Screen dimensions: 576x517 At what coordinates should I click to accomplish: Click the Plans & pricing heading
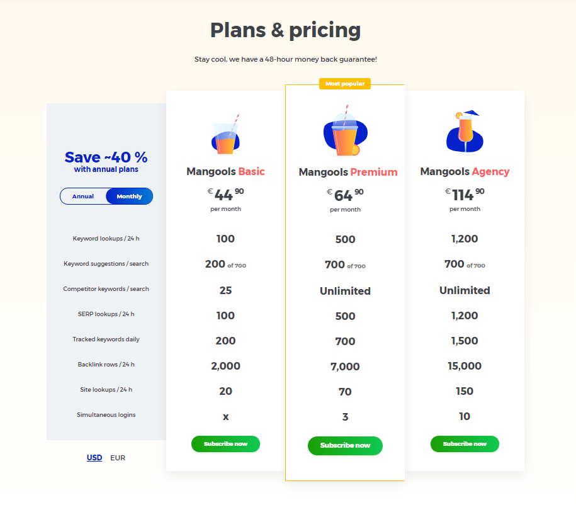click(x=285, y=30)
